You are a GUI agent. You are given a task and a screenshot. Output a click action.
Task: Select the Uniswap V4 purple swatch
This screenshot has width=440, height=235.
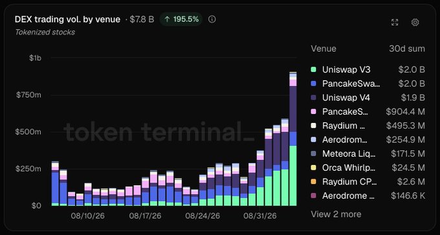click(x=313, y=97)
